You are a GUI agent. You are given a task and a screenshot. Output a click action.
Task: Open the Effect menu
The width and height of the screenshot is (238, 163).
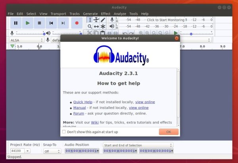point(106,14)
